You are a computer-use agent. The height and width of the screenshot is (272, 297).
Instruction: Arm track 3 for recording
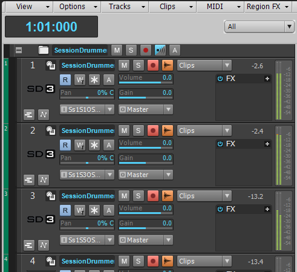[x=153, y=196]
